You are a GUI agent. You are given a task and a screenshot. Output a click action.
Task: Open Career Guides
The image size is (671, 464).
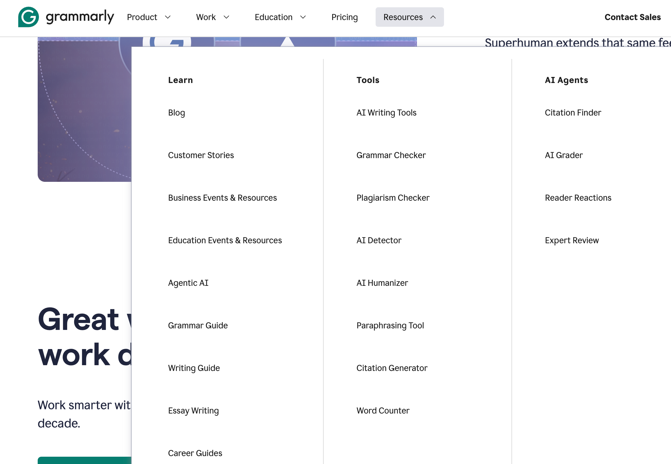195,453
